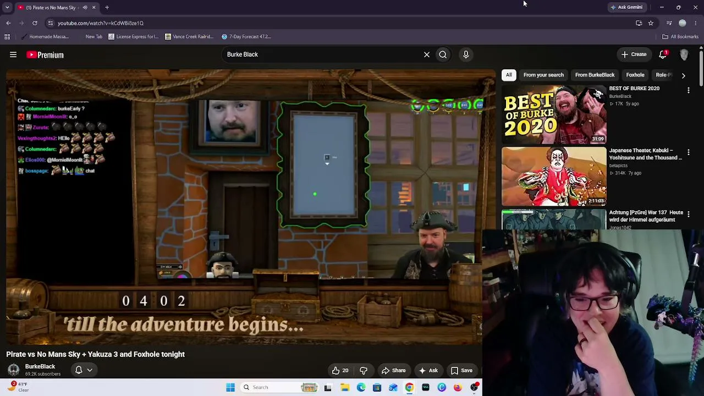Screen dimensions: 704x396
Task: Dislike the video with thumbs down
Action: click(364, 371)
